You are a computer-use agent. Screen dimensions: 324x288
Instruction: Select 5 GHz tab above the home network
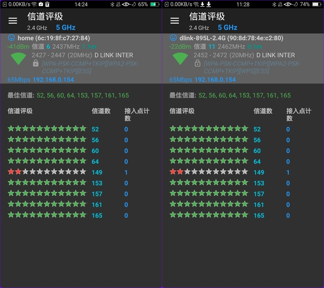tap(65, 28)
